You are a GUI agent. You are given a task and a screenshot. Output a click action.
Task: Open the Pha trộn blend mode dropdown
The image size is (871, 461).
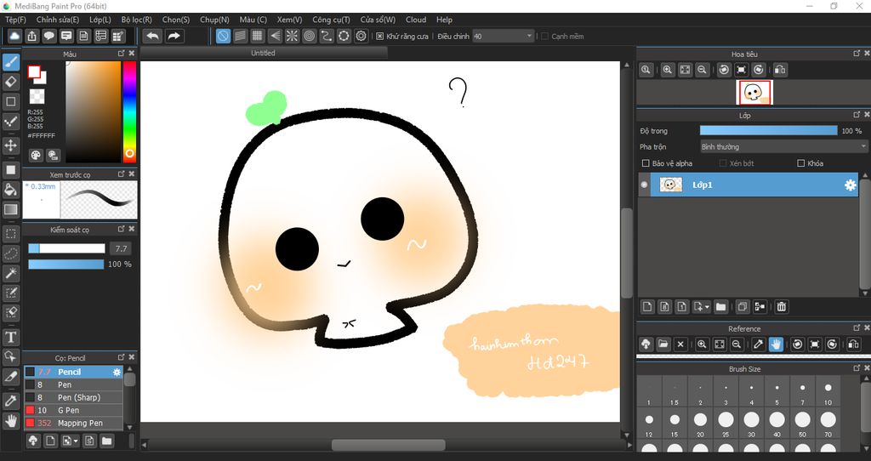click(783, 146)
